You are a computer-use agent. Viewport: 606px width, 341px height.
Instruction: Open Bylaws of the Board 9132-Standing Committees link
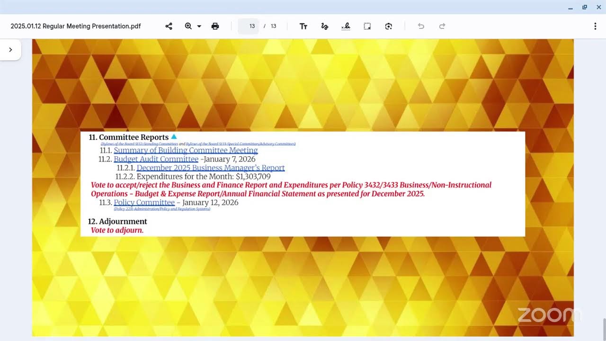point(139,144)
